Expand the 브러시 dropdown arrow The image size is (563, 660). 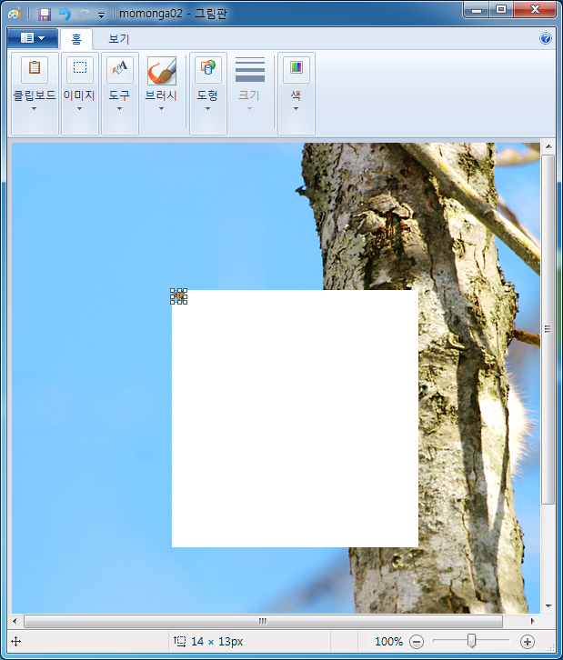click(x=161, y=108)
